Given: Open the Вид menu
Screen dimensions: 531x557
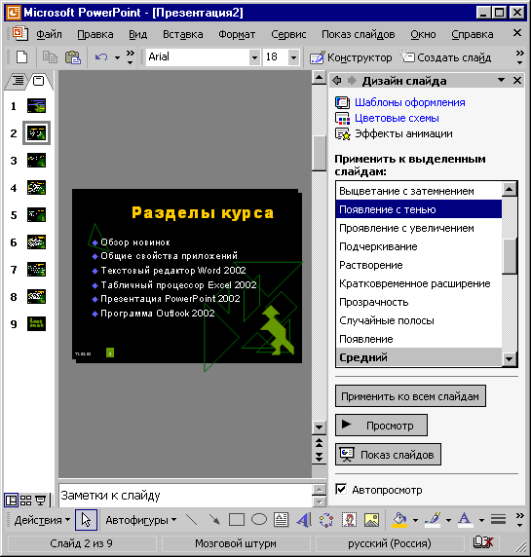Looking at the screenshot, I should coord(138,34).
